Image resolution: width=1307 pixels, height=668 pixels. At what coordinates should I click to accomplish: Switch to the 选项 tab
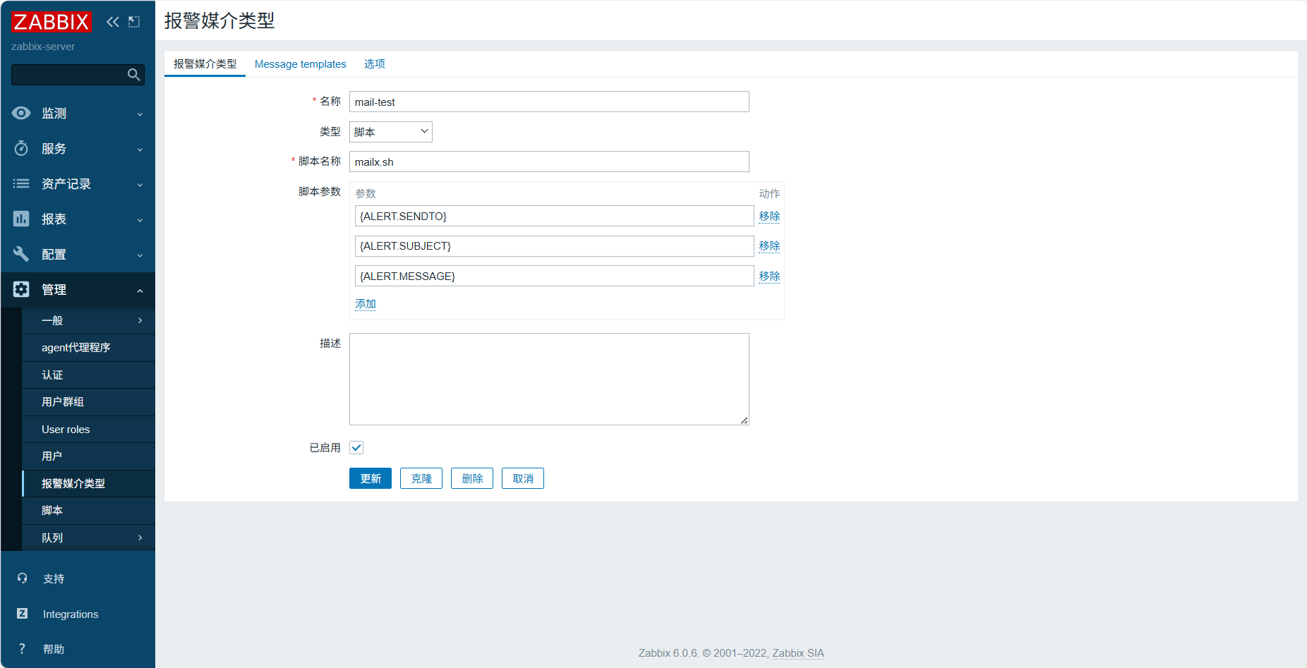coord(375,63)
